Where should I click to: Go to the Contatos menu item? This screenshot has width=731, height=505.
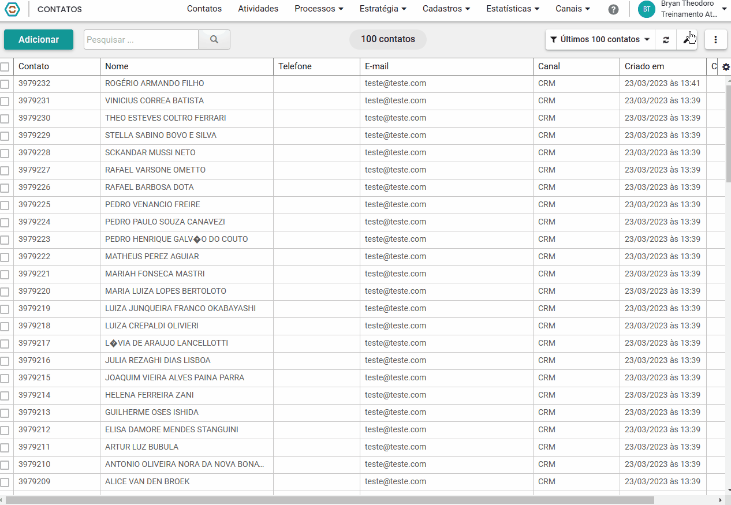pyautogui.click(x=204, y=9)
